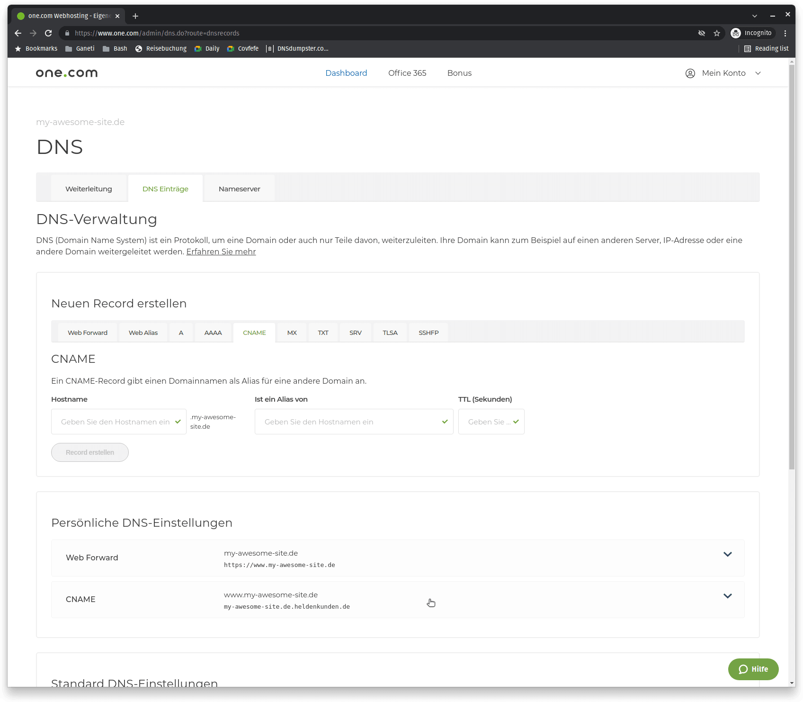
Task: Select the A record tab
Action: (181, 333)
